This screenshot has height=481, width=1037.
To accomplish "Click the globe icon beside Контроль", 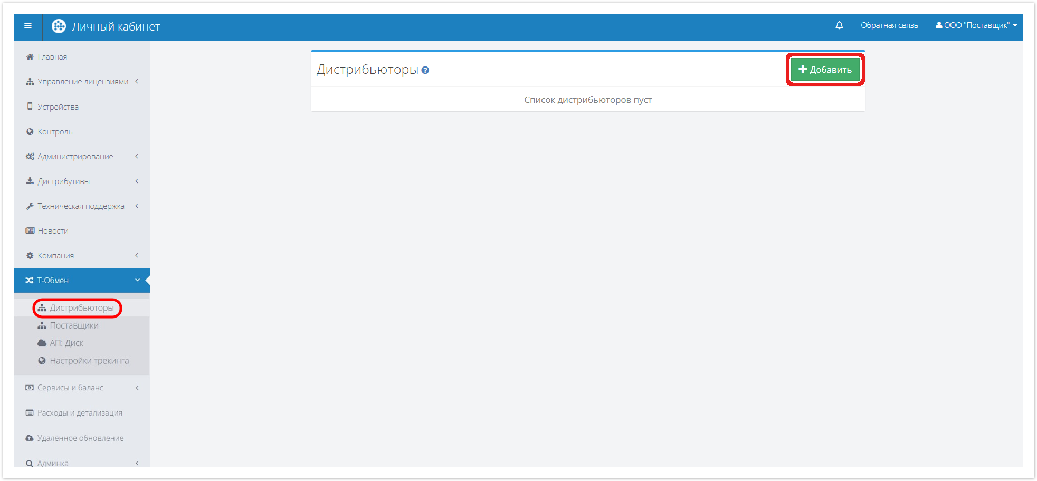I will click(x=30, y=132).
